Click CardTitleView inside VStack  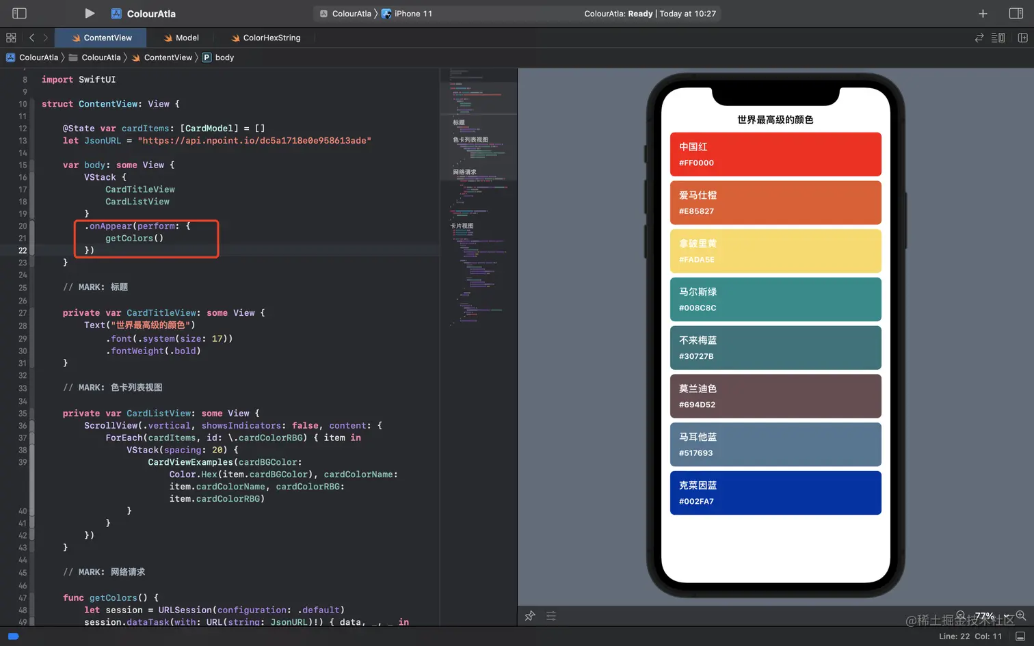(140, 189)
